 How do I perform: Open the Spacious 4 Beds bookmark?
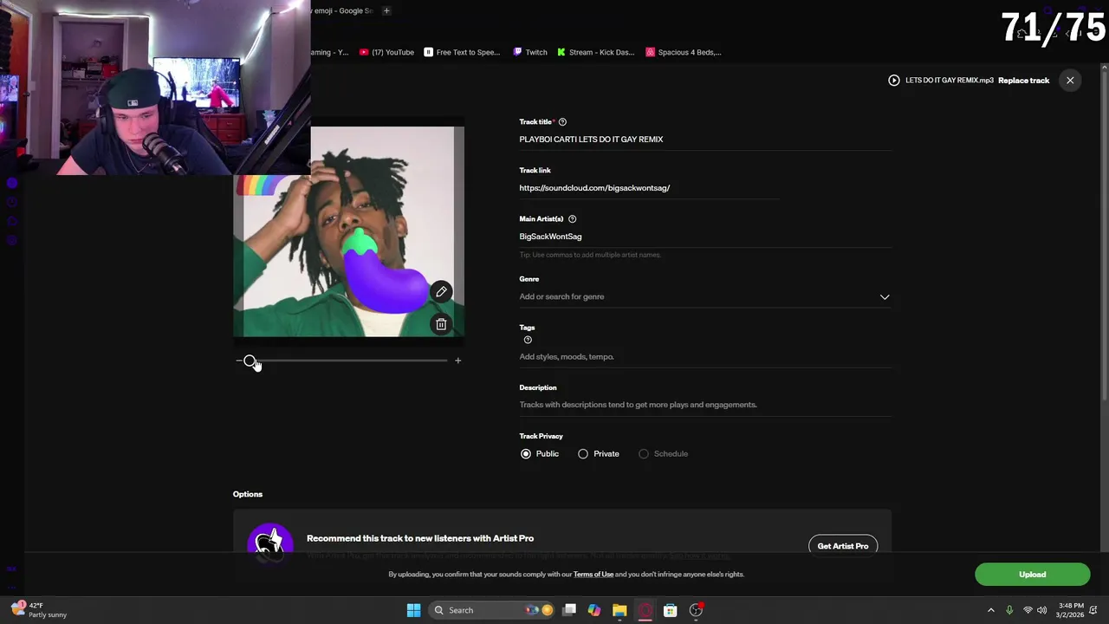(684, 52)
